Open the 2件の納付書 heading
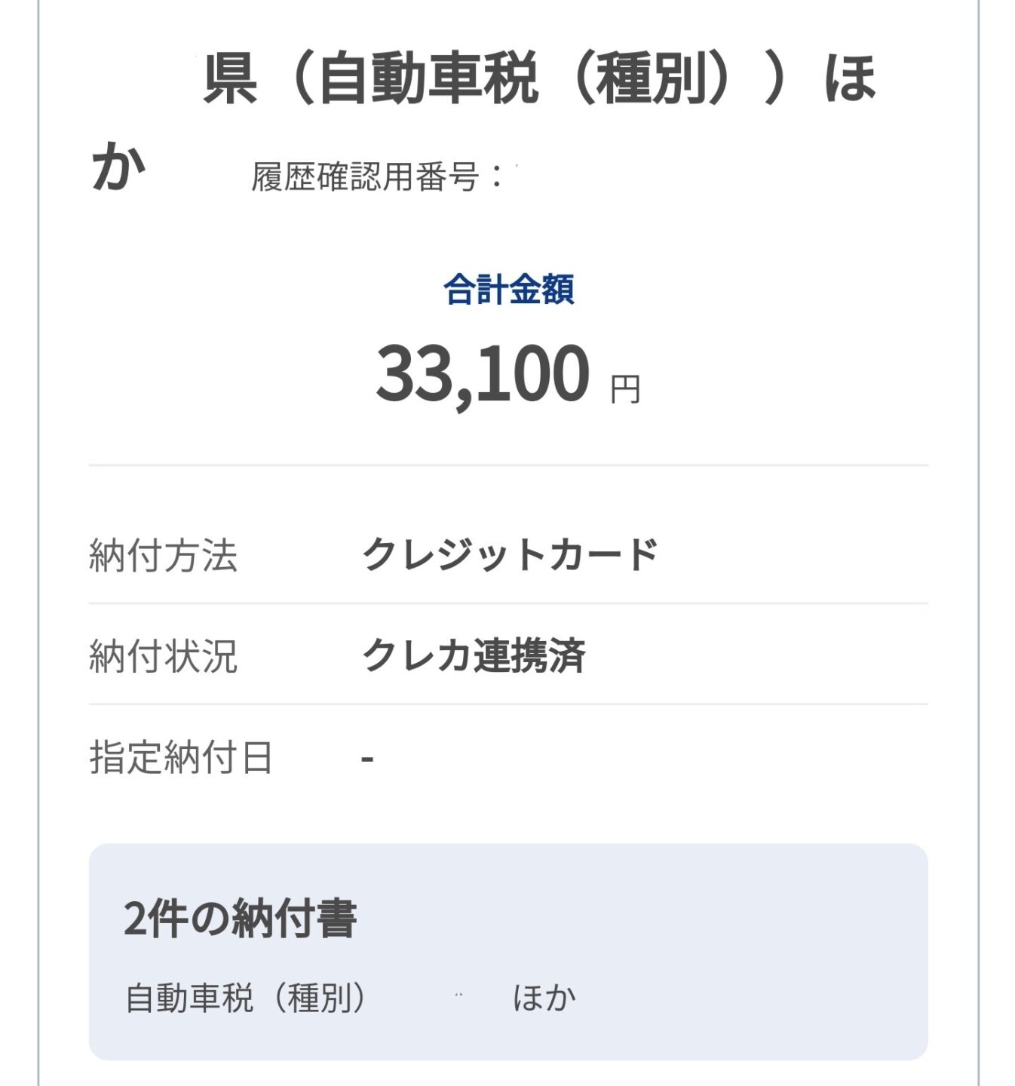This screenshot has width=1015, height=1086. tap(240, 919)
